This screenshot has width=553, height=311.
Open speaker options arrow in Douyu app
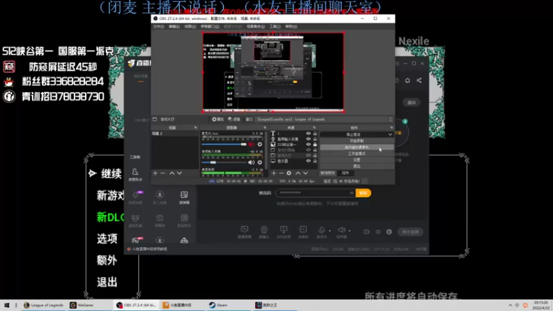click(x=350, y=231)
